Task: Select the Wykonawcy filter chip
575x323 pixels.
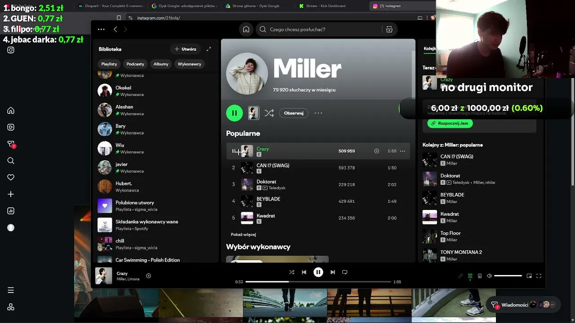Action: [190, 64]
